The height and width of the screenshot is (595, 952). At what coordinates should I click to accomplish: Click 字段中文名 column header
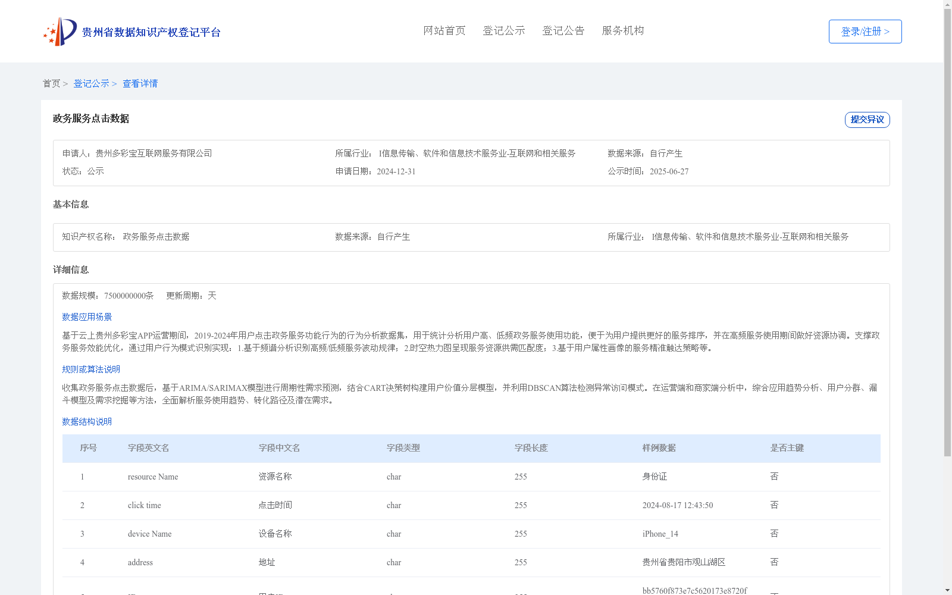coord(280,448)
